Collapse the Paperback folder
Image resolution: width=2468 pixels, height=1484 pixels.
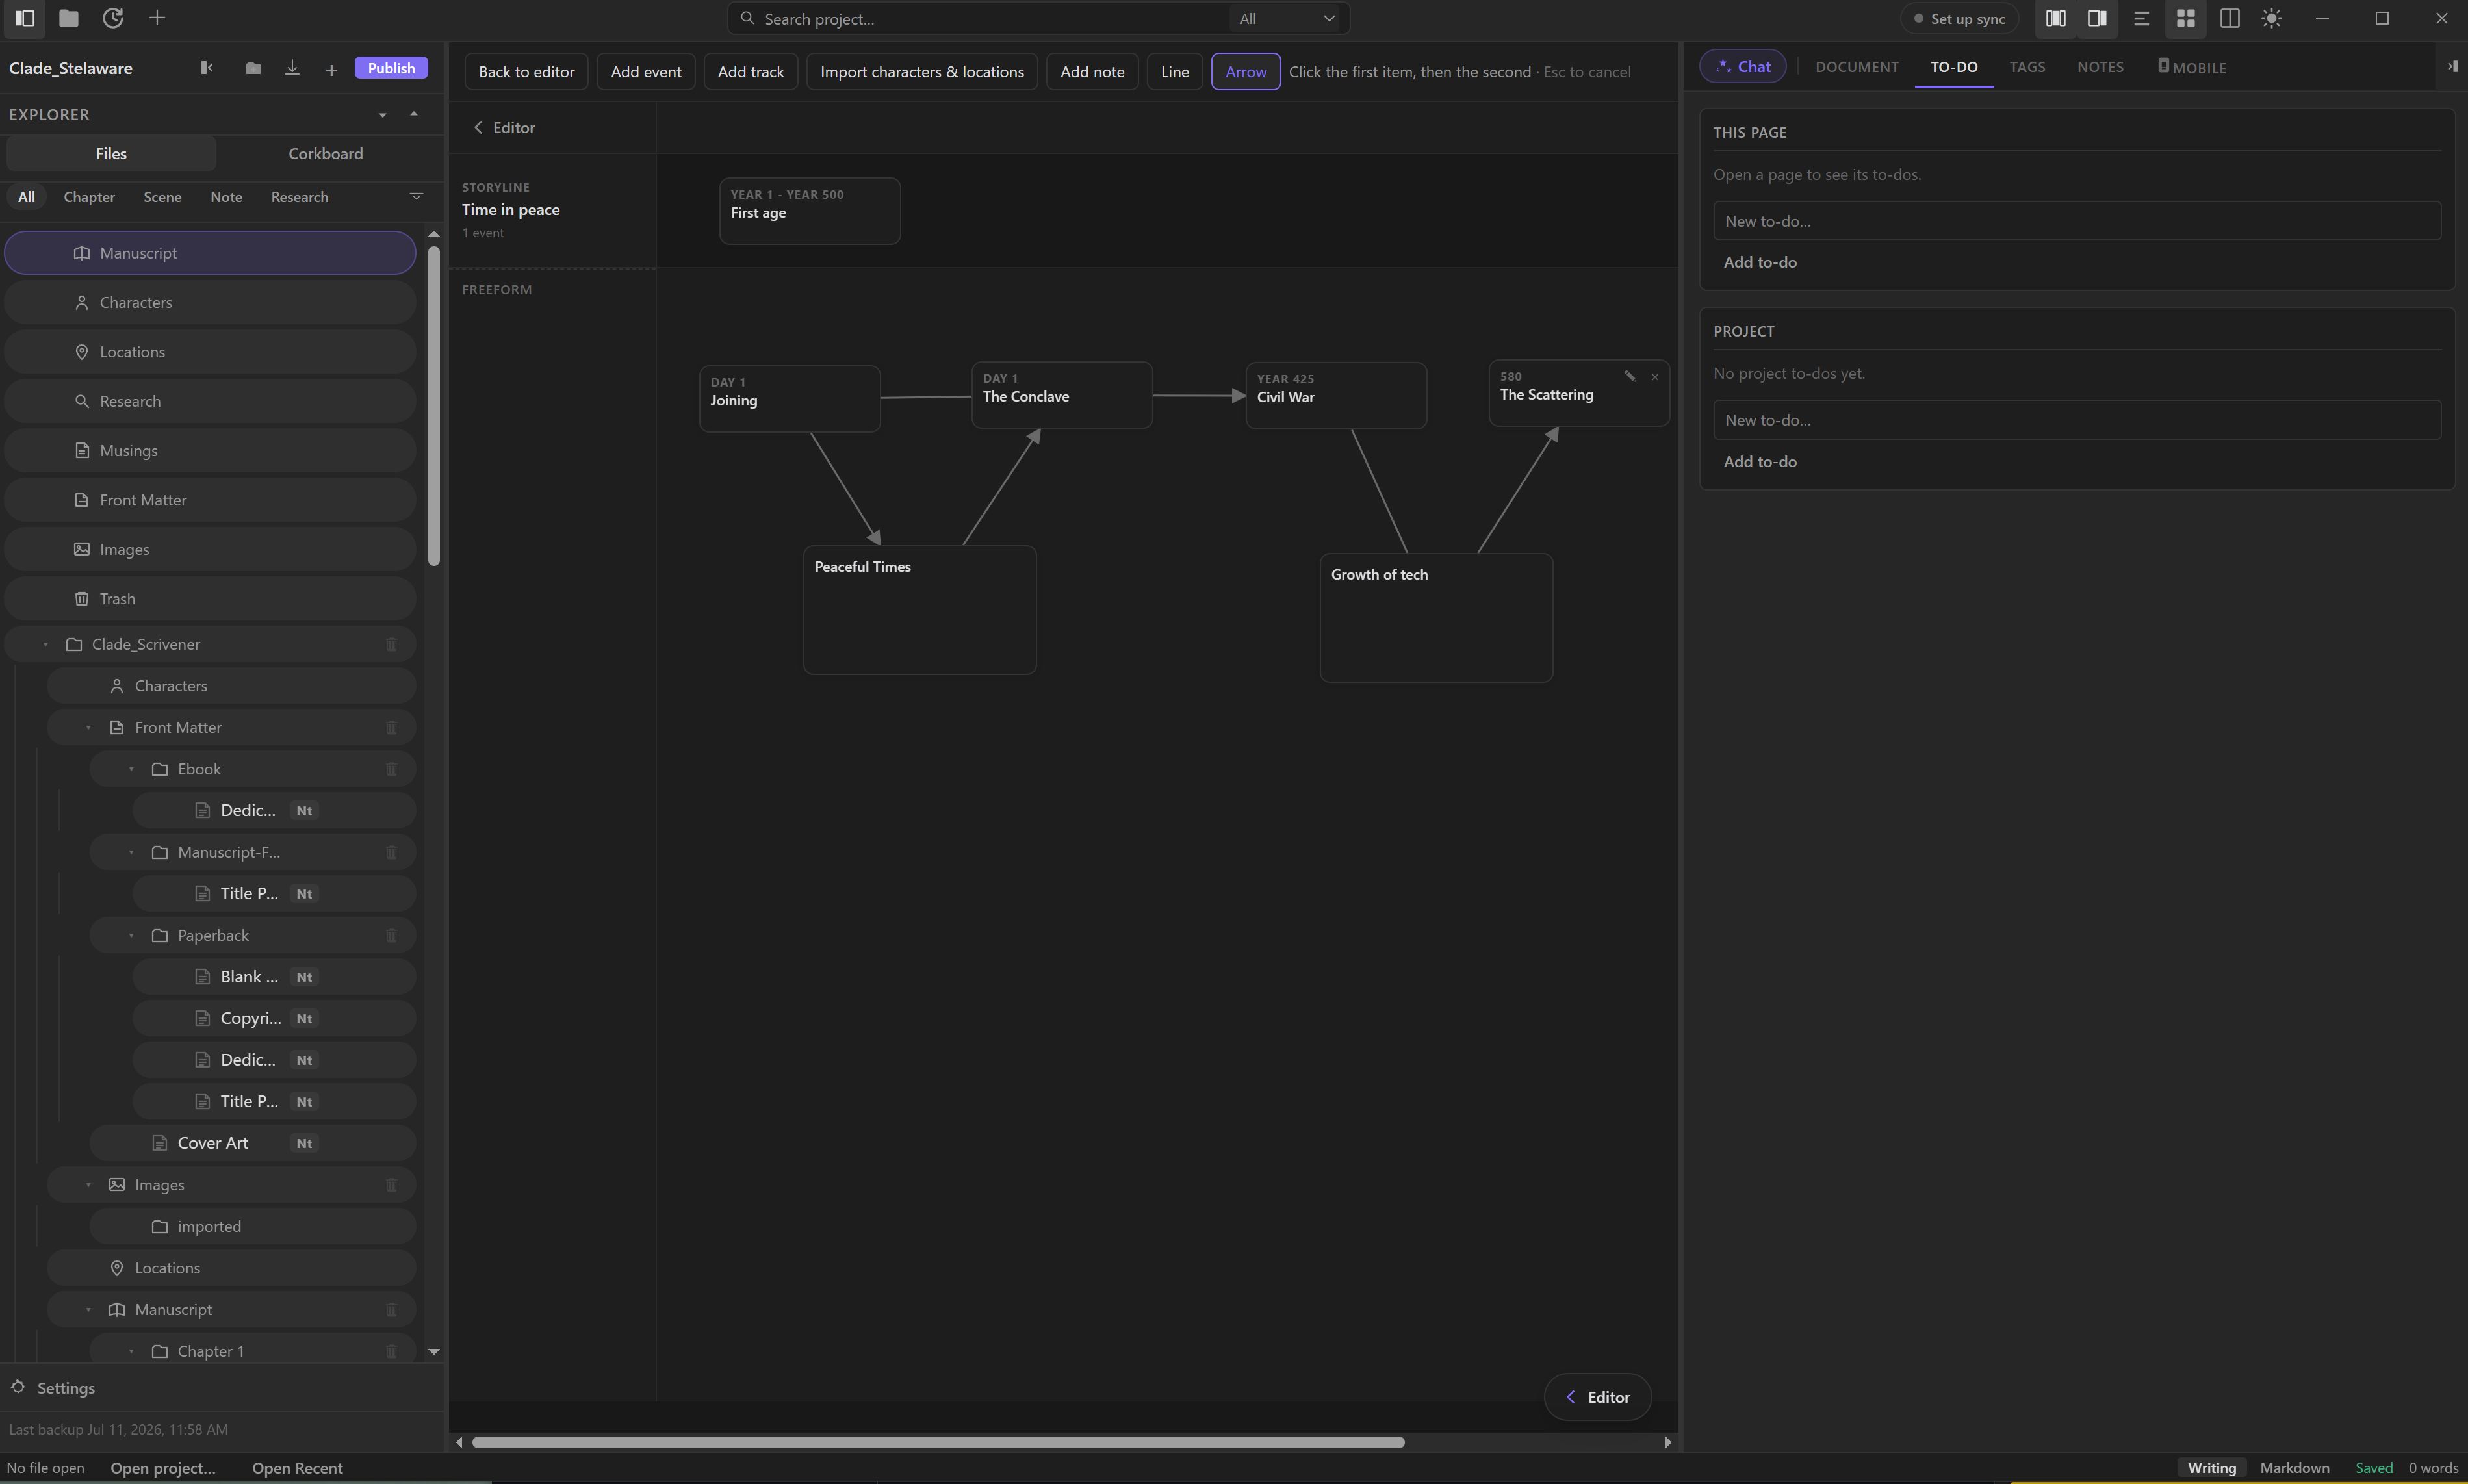(x=131, y=935)
